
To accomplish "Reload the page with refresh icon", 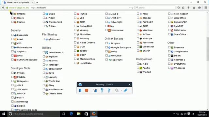I will [132, 8].
